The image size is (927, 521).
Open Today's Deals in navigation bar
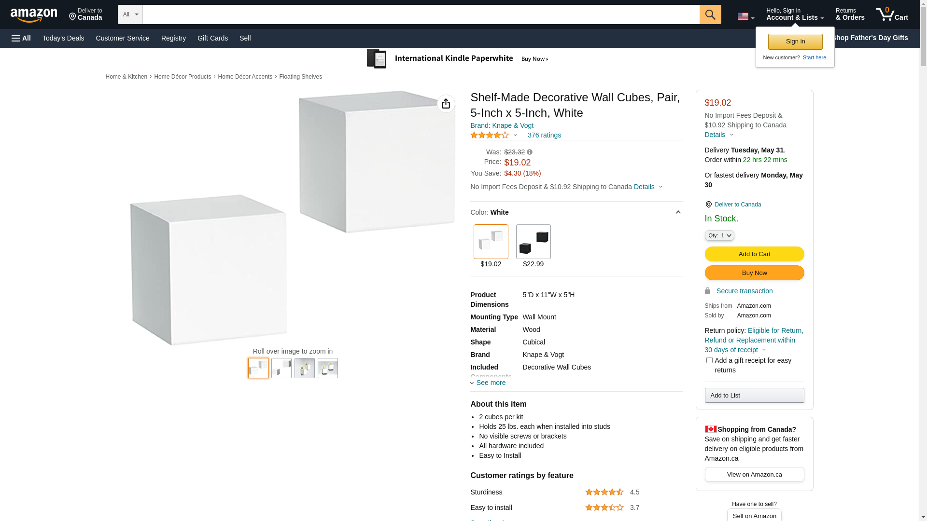point(63,38)
